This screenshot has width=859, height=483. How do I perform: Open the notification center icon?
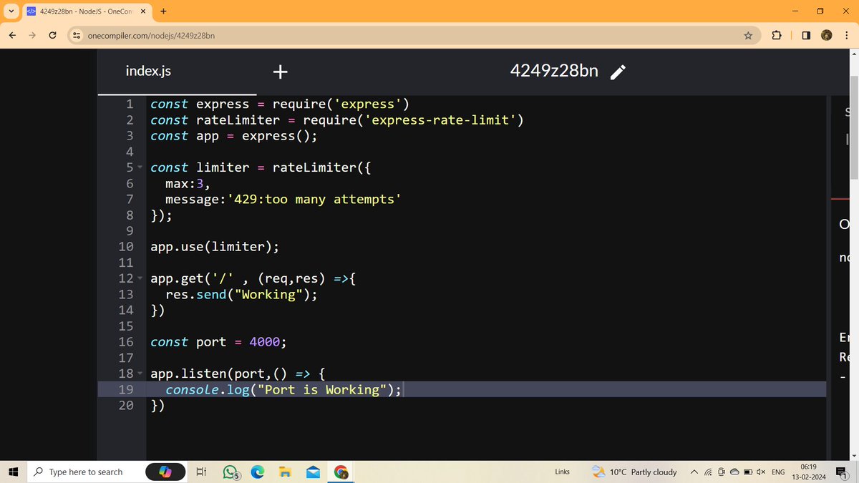point(842,472)
